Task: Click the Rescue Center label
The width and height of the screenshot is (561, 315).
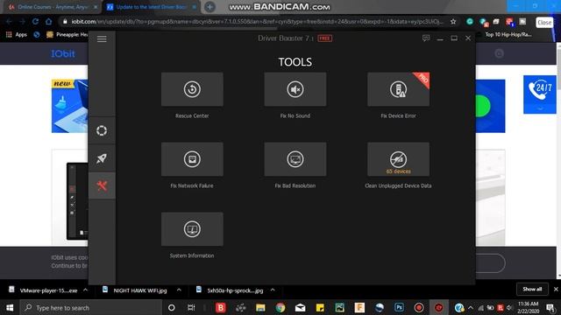Action: coord(192,115)
